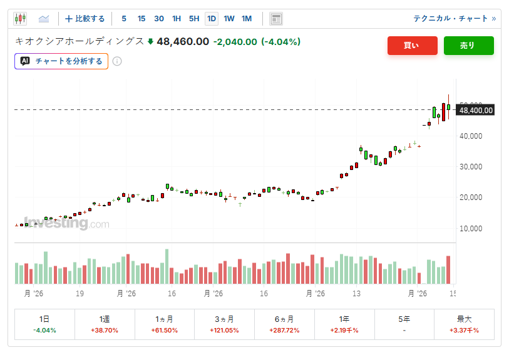The width and height of the screenshot is (509, 355).
Task: Open the news layout icon in toolbar
Action: [276, 19]
